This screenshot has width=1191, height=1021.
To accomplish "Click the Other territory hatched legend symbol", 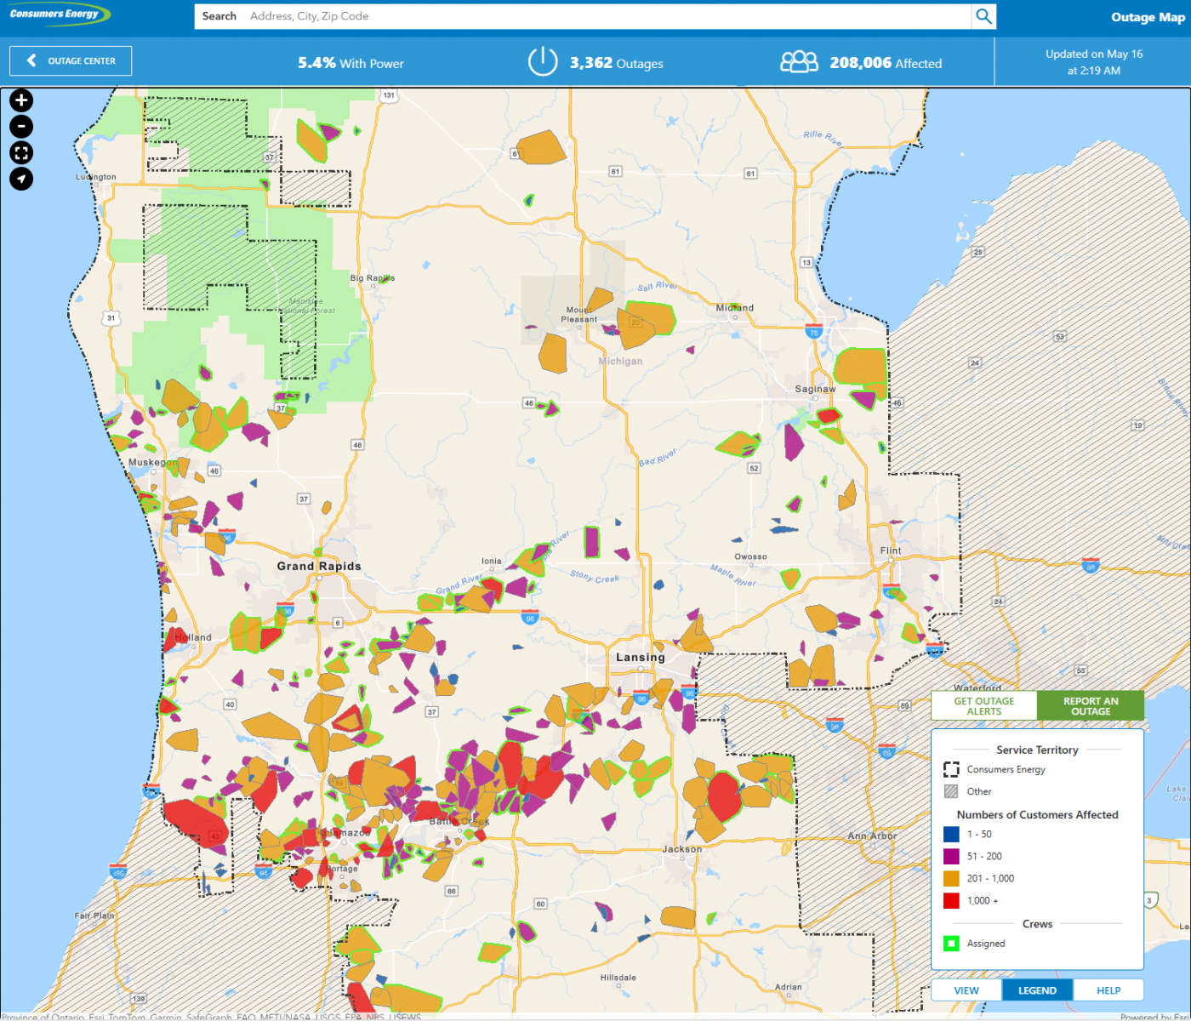I will [951, 791].
